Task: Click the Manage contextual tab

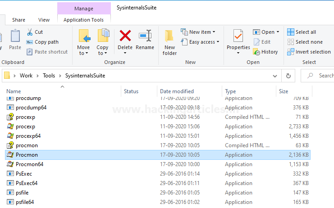Action: point(84,9)
